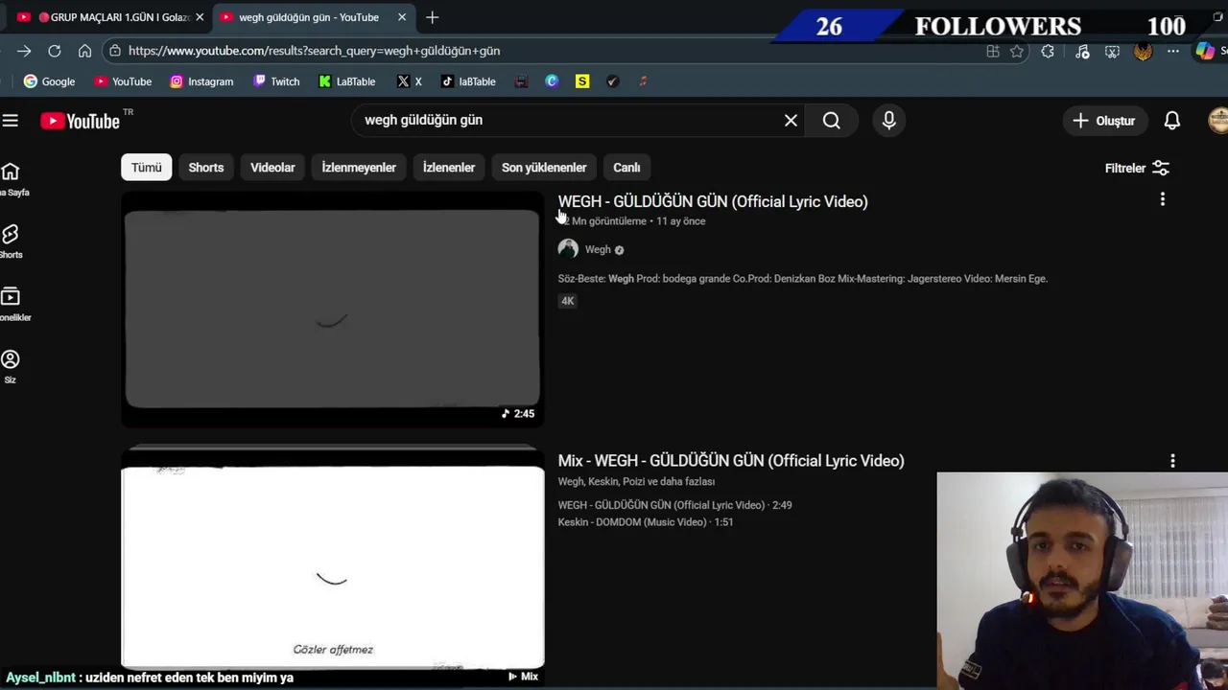This screenshot has width=1228, height=690.
Task: Open the notifications bell
Action: 1172,121
